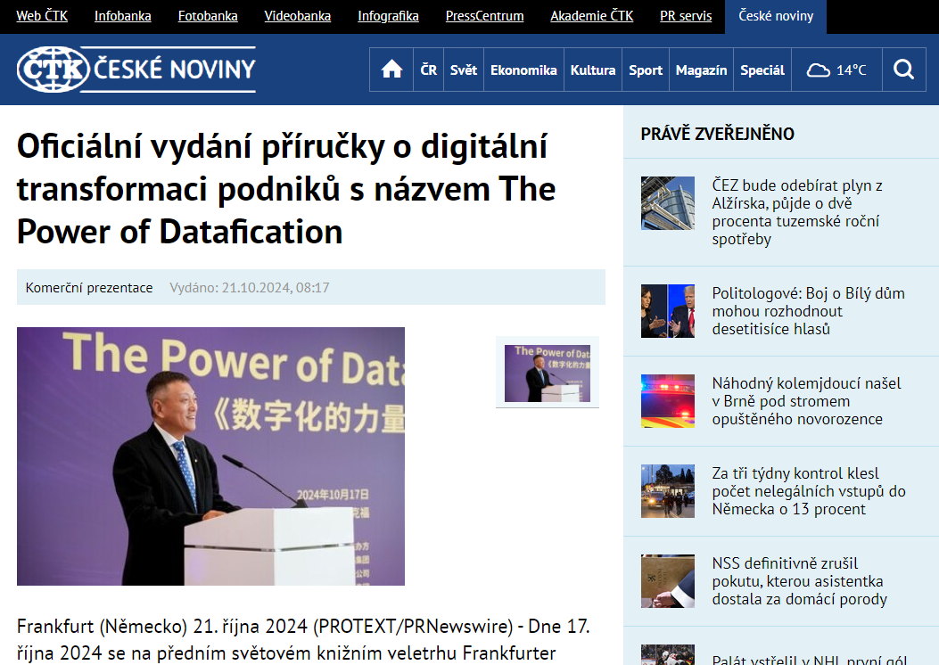Go to the Svět section
Screen dimensions: 939x665
click(x=463, y=70)
